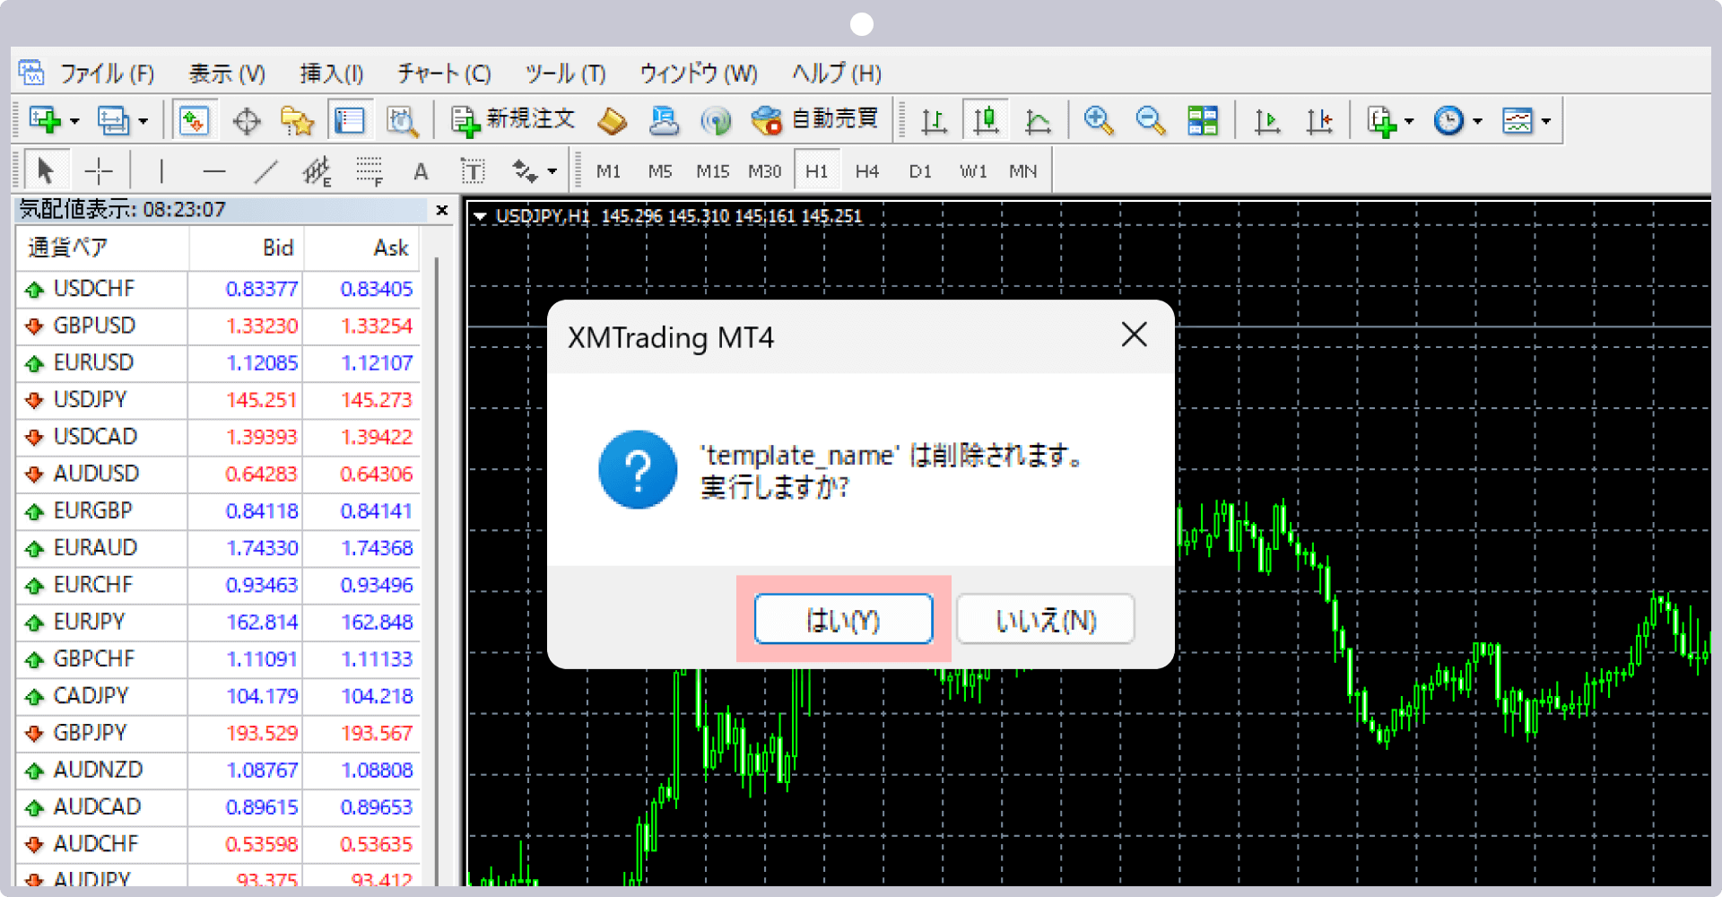
Task: Close the 気配値表示 market watch panel
Action: (x=441, y=210)
